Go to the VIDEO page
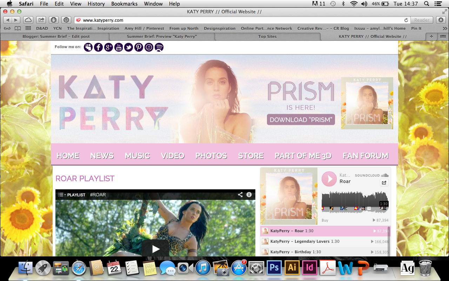This screenshot has height=281, width=449. click(x=173, y=156)
